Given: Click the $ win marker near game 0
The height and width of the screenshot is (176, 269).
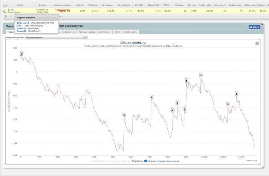Looking at the screenshot, I should (x=21, y=54).
